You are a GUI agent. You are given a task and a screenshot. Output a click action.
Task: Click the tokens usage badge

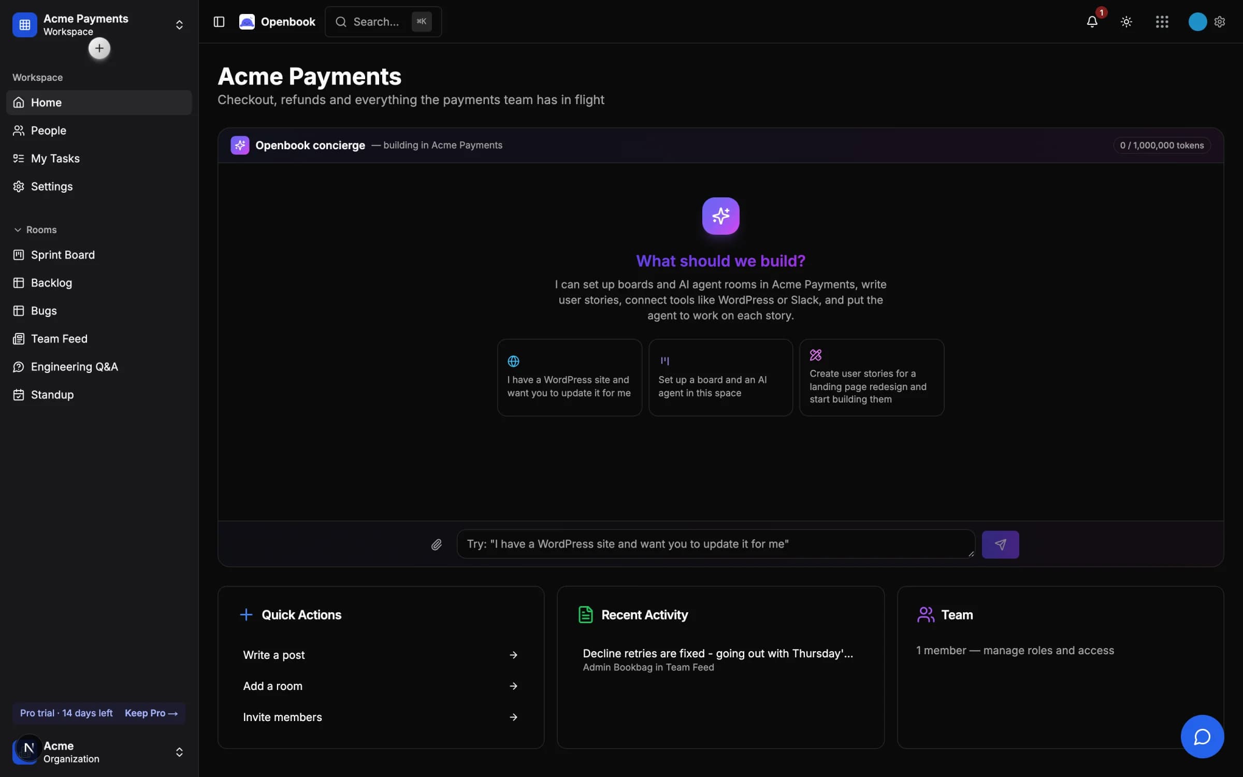pyautogui.click(x=1162, y=146)
